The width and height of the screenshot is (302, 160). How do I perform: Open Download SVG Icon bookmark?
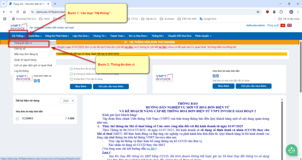click(x=24, y=19)
